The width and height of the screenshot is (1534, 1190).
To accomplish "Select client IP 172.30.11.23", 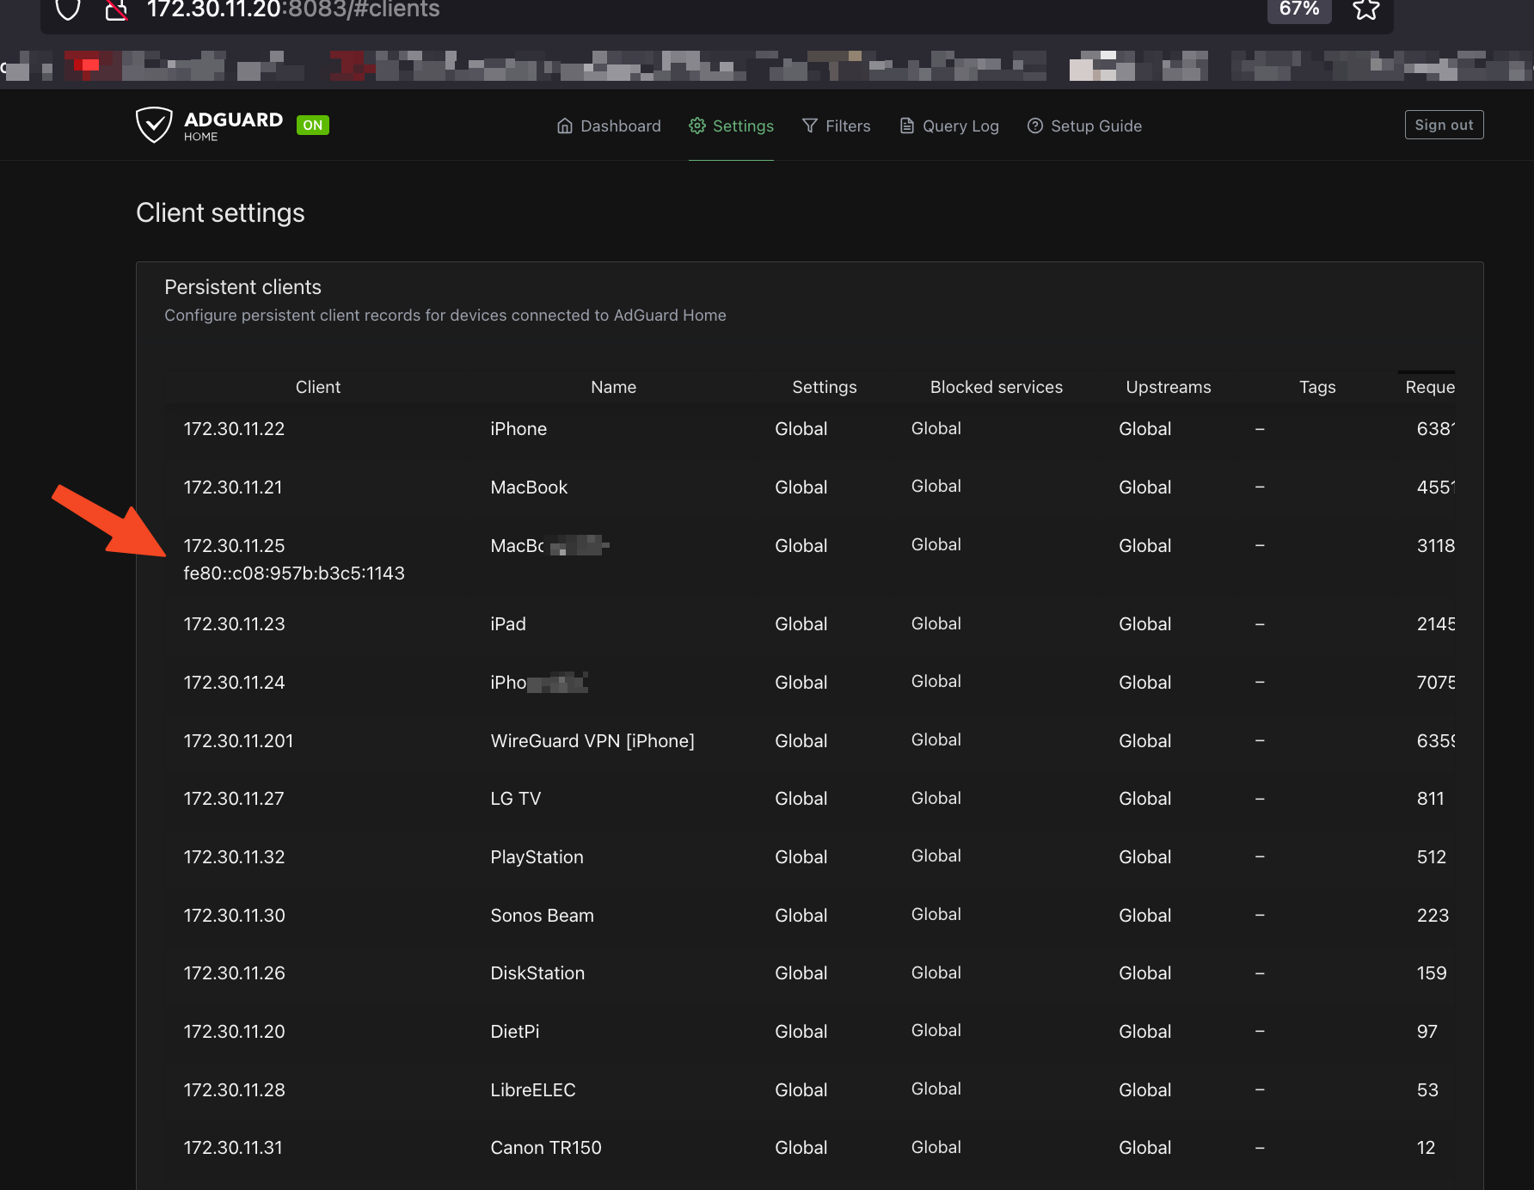I will point(234,624).
